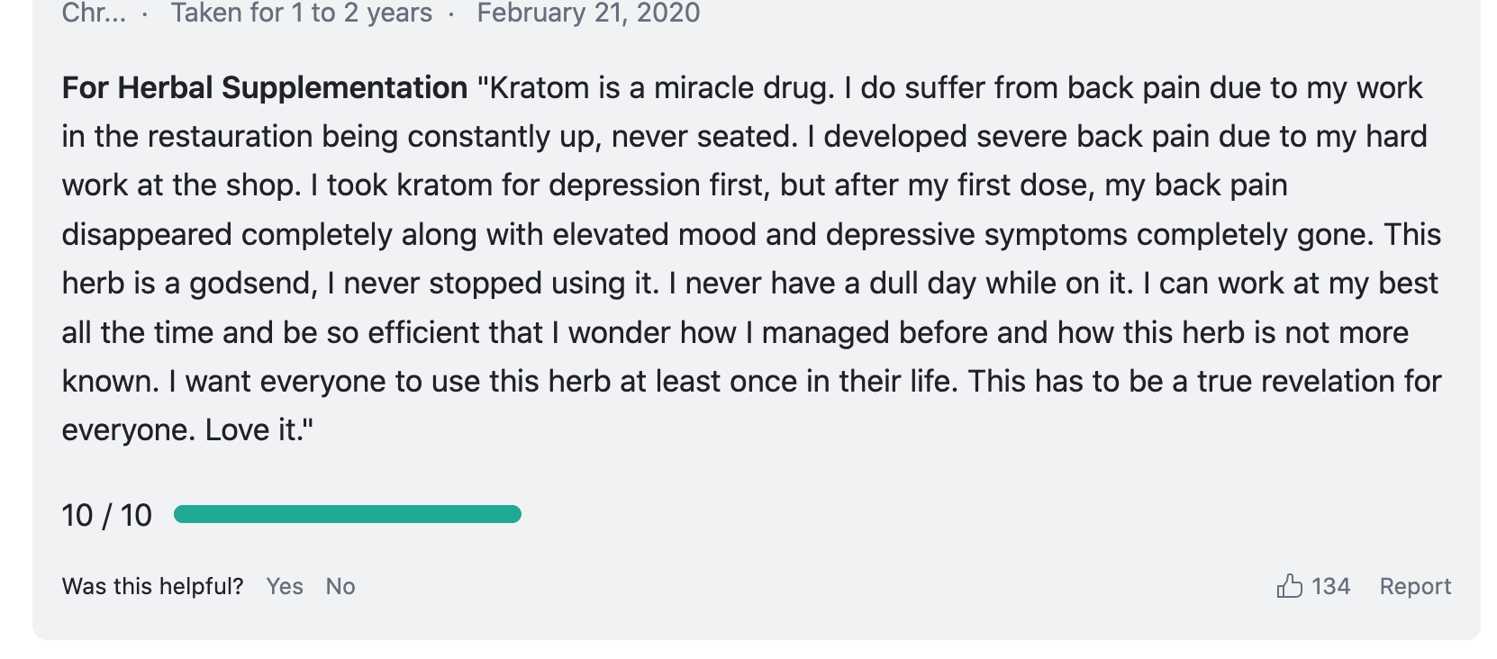Click the thumbs-up like icon

[x=1289, y=586]
